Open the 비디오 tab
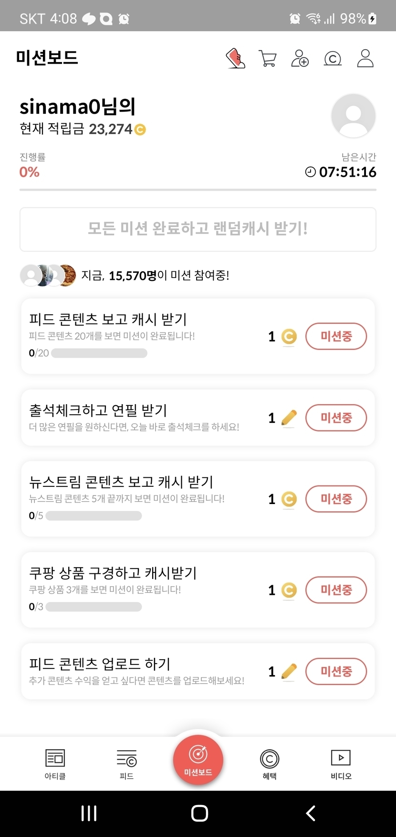The image size is (396, 837). point(341,764)
